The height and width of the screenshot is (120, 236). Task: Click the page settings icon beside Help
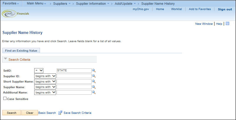point(227,24)
